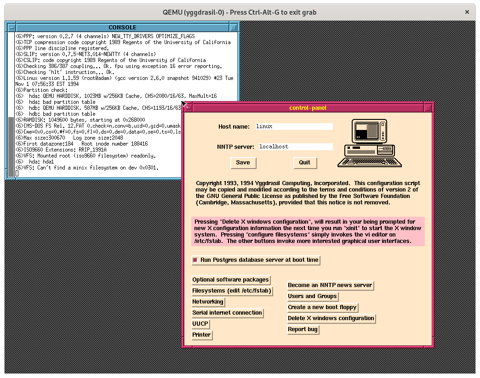480x378 pixels.
Task: Open the Printer configuration
Action: pos(201,334)
